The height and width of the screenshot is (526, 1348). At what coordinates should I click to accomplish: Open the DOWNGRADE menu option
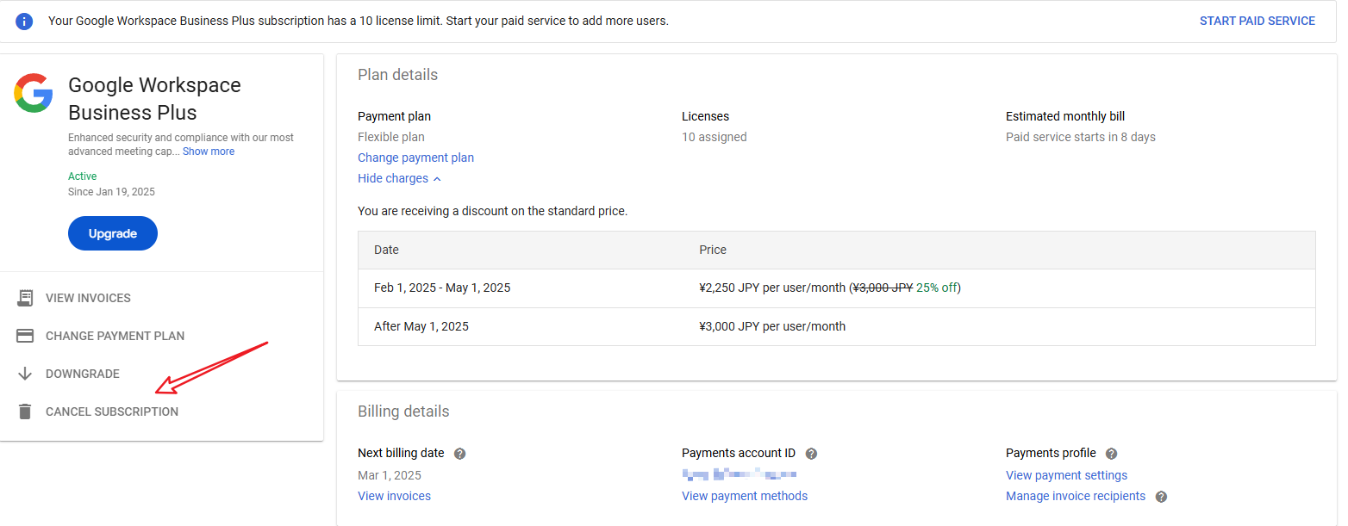point(83,374)
